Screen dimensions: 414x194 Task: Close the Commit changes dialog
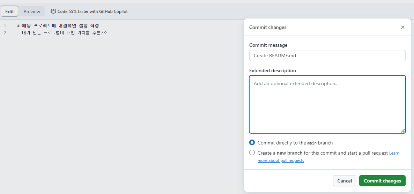pos(402,27)
